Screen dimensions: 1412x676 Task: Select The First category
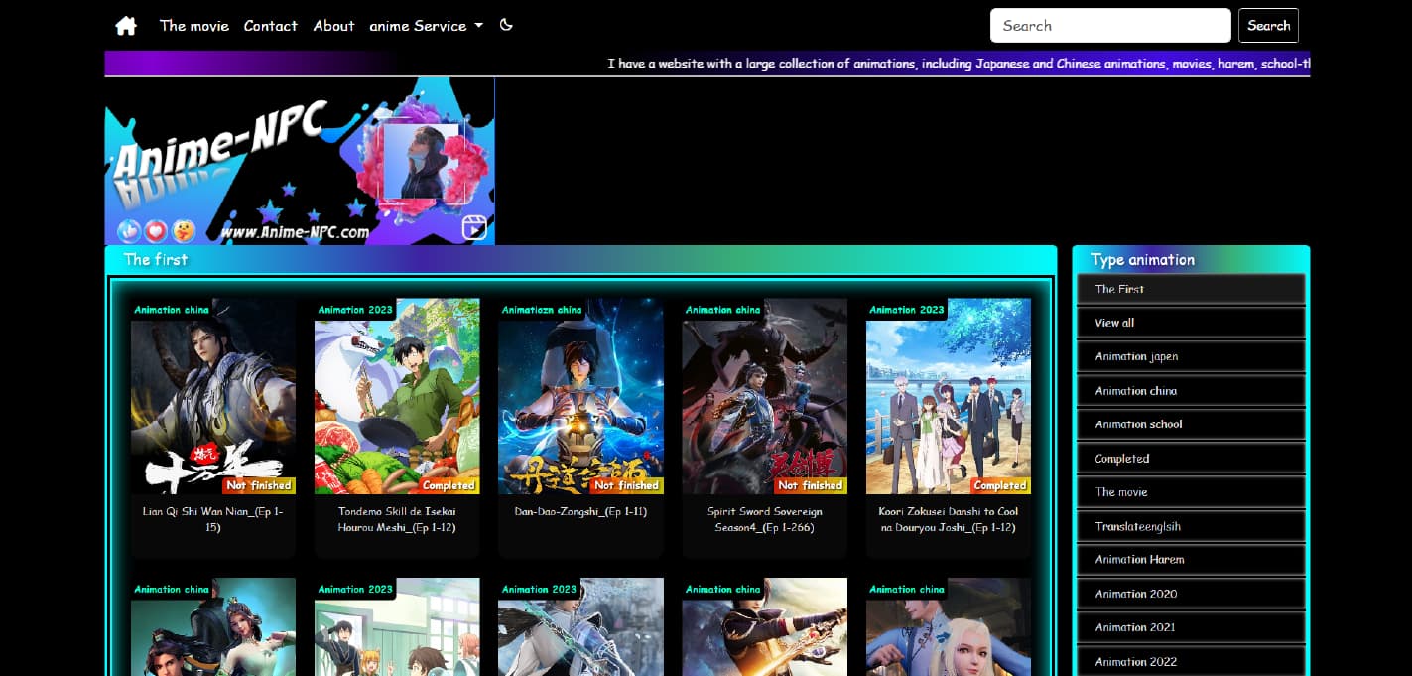tap(1191, 289)
